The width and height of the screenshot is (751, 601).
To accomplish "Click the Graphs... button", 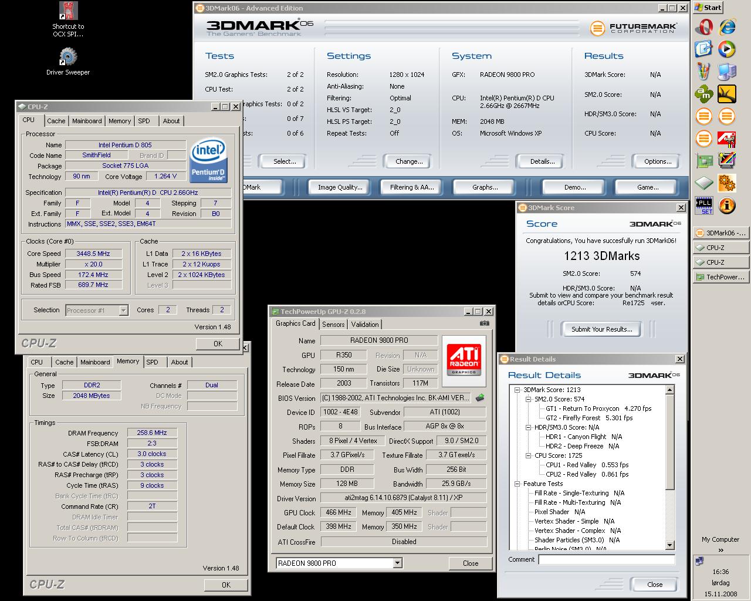I will tap(485, 187).
